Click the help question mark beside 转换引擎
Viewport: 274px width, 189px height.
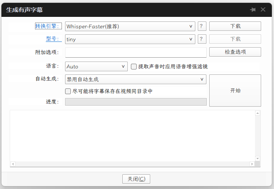[x=202, y=26]
